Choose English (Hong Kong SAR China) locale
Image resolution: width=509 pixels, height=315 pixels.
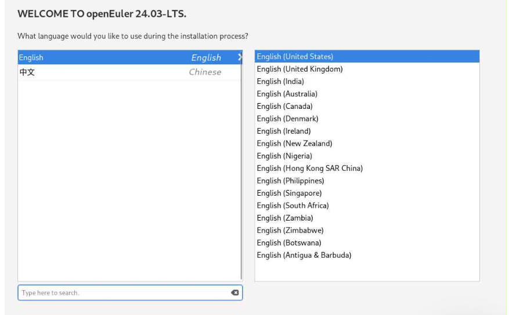click(367, 169)
